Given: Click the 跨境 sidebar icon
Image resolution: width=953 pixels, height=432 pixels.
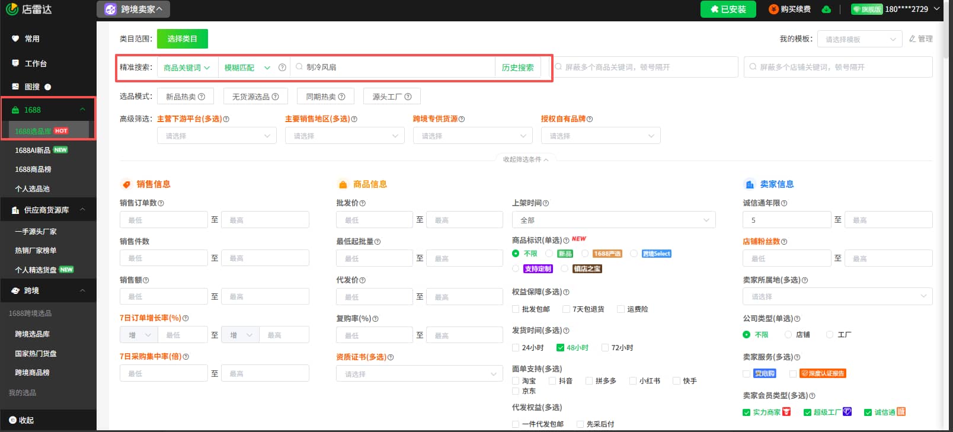Looking at the screenshot, I should click(x=15, y=290).
